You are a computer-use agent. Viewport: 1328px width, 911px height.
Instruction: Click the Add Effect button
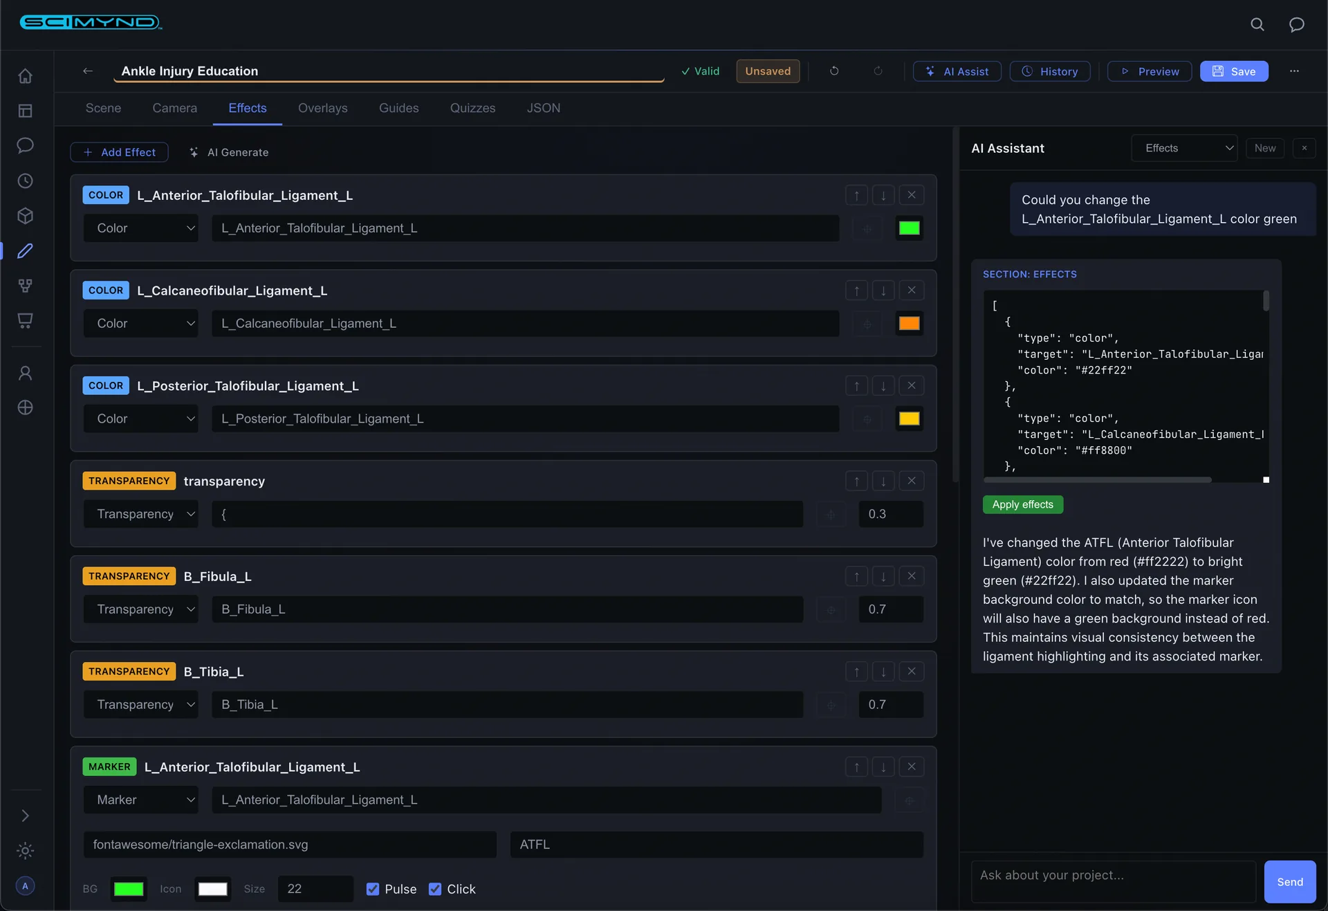coord(119,152)
